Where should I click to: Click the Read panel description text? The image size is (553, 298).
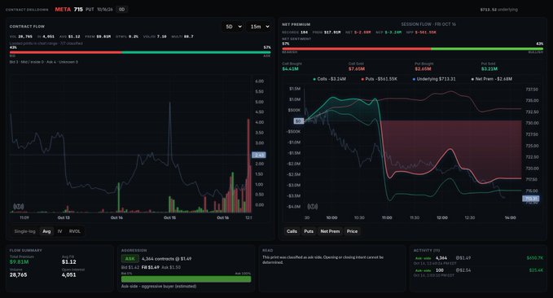pos(323,260)
